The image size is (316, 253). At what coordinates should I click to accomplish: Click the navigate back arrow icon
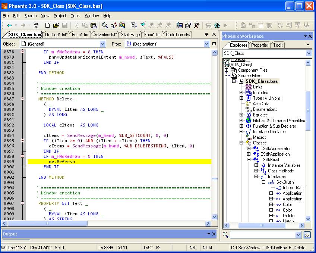10,25
